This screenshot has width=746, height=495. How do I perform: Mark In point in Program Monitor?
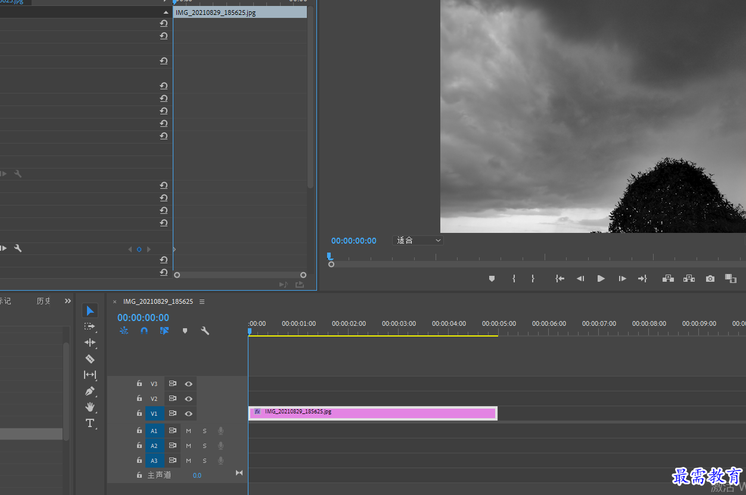click(x=514, y=278)
